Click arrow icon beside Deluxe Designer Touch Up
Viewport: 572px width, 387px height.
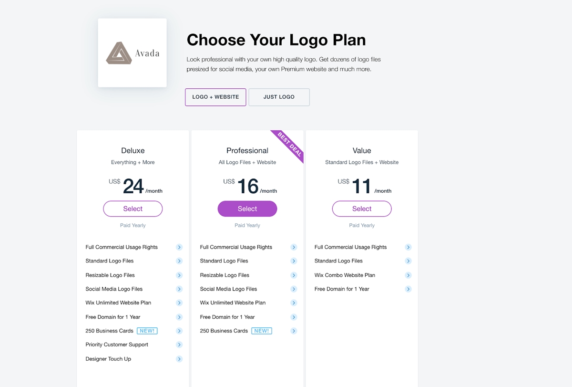pyautogui.click(x=179, y=359)
